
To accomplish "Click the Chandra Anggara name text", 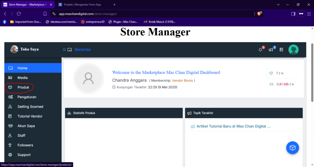I will [x=129, y=80].
